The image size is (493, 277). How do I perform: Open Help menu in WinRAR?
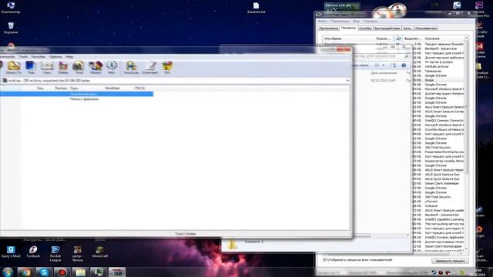point(69,57)
